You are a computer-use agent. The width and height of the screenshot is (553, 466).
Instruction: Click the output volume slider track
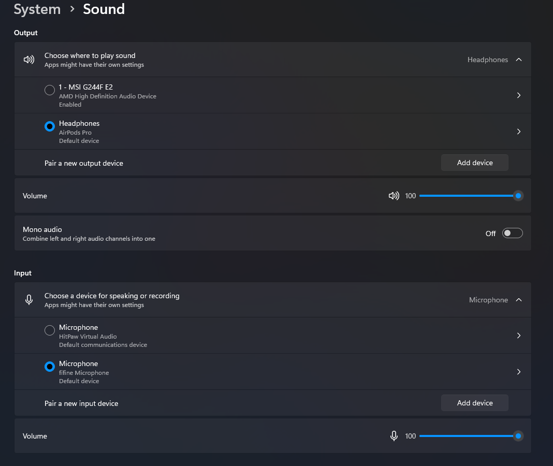click(469, 196)
